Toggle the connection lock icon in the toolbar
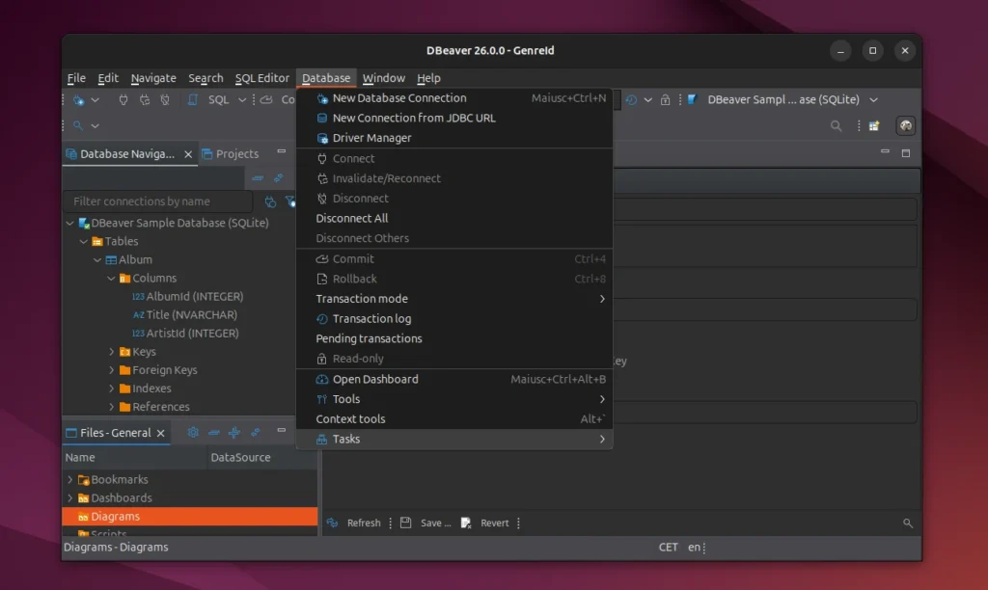988x590 pixels. point(666,99)
